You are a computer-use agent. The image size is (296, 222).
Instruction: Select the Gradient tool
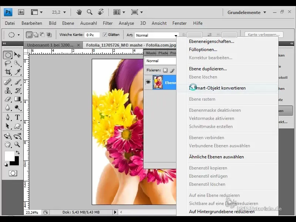coord(17,99)
